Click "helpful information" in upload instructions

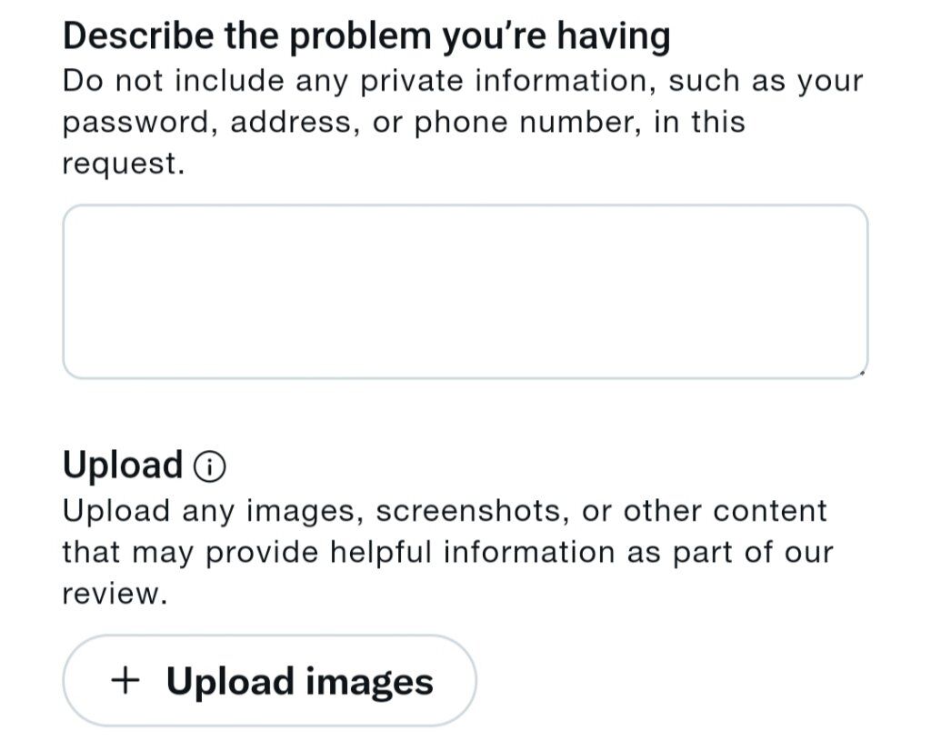[x=473, y=553]
